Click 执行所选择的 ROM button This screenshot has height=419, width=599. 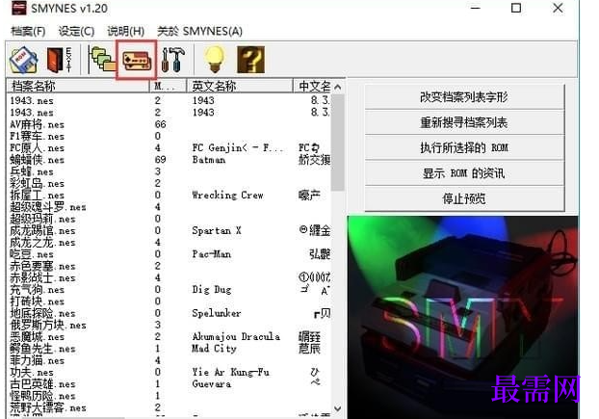(x=464, y=147)
